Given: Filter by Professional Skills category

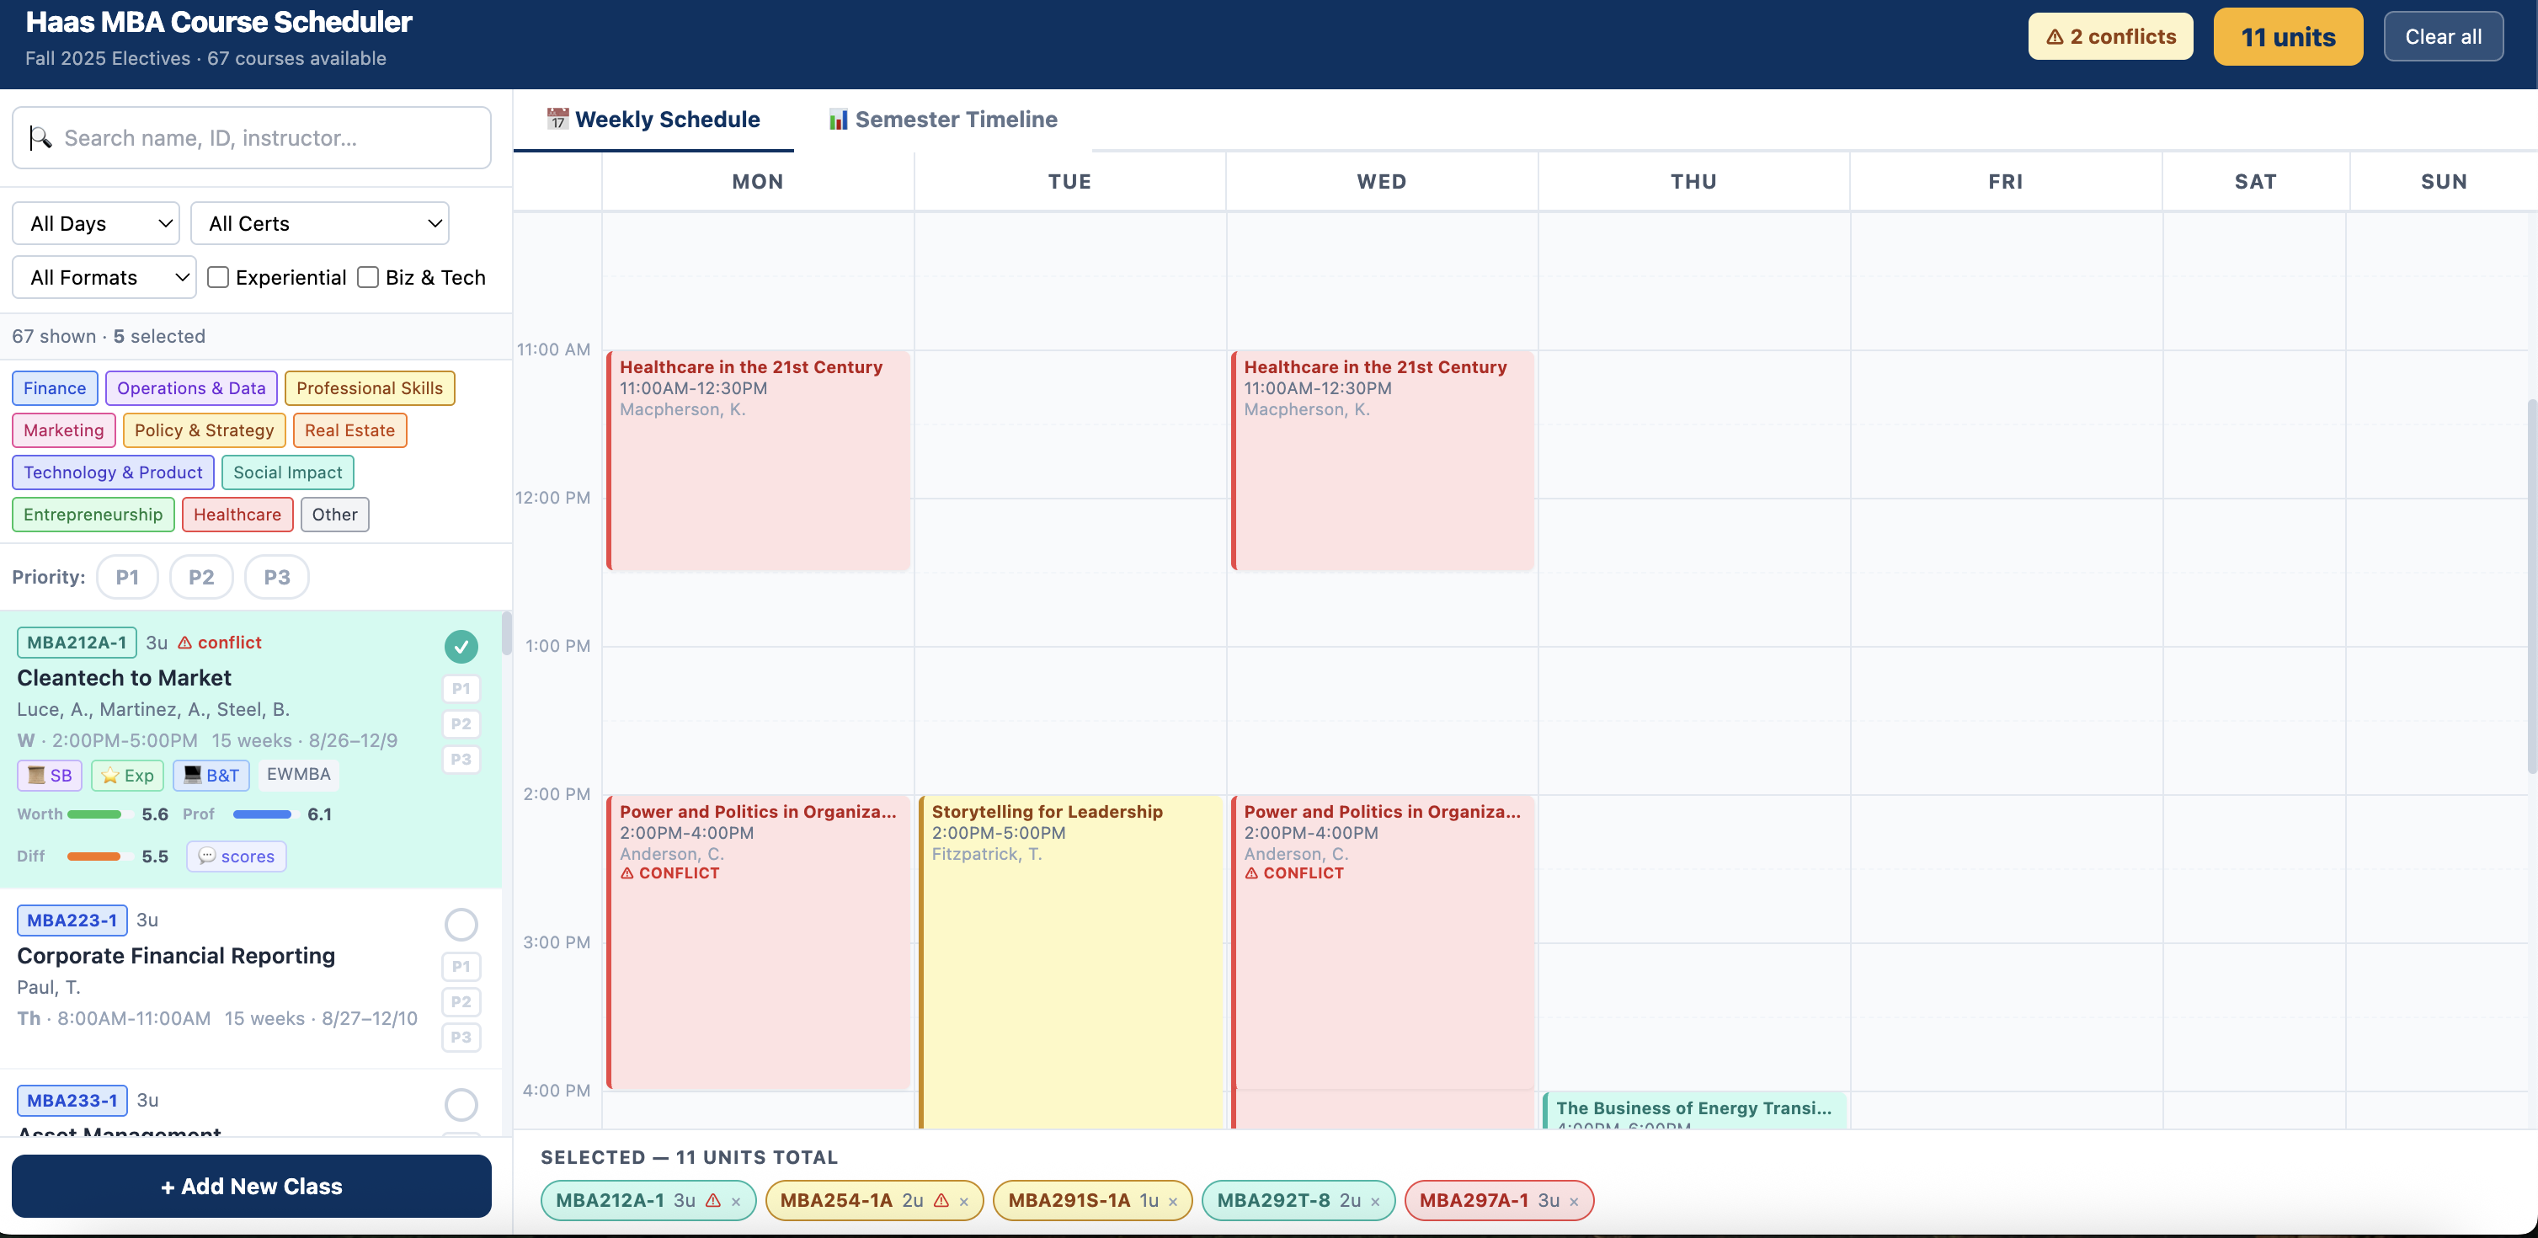Looking at the screenshot, I should tap(370, 388).
